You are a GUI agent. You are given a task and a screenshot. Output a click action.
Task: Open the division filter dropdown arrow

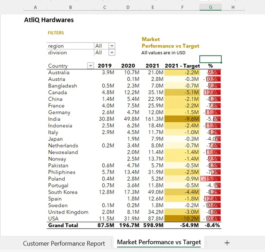click(112, 53)
